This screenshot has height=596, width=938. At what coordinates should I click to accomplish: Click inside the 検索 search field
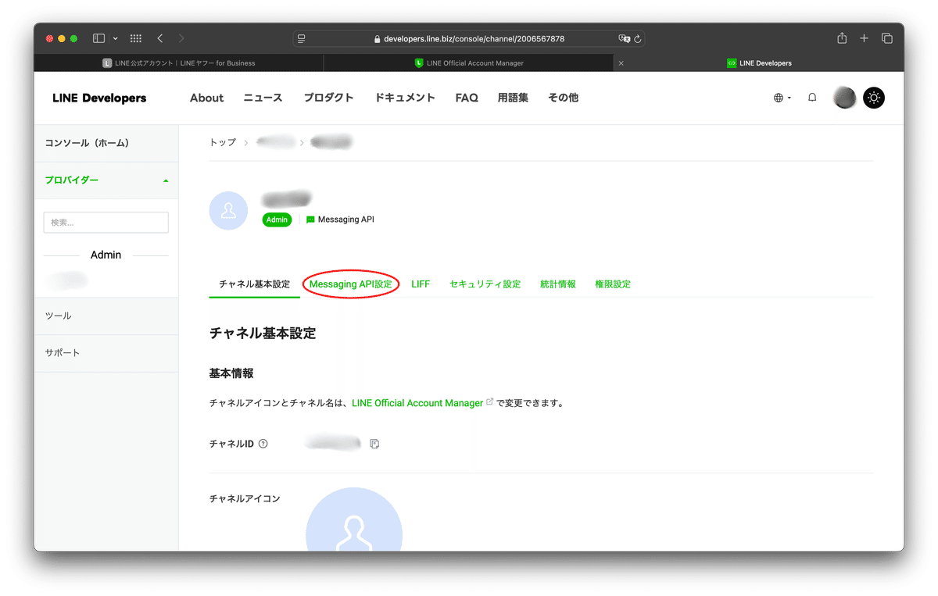(106, 222)
